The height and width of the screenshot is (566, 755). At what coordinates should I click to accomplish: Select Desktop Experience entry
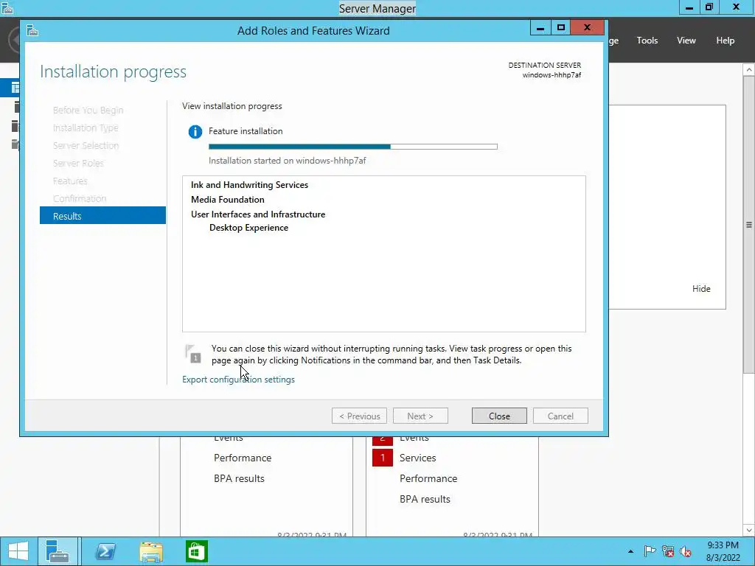pyautogui.click(x=249, y=228)
